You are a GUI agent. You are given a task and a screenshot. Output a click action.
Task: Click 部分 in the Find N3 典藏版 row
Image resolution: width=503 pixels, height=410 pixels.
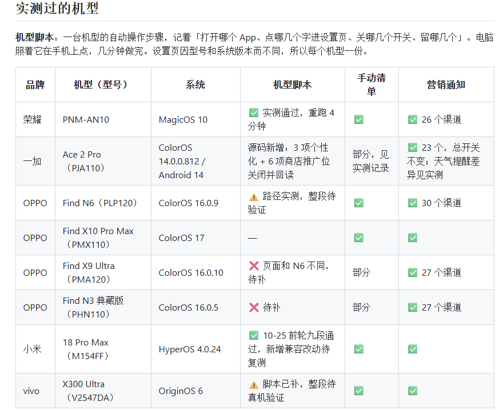point(361,307)
